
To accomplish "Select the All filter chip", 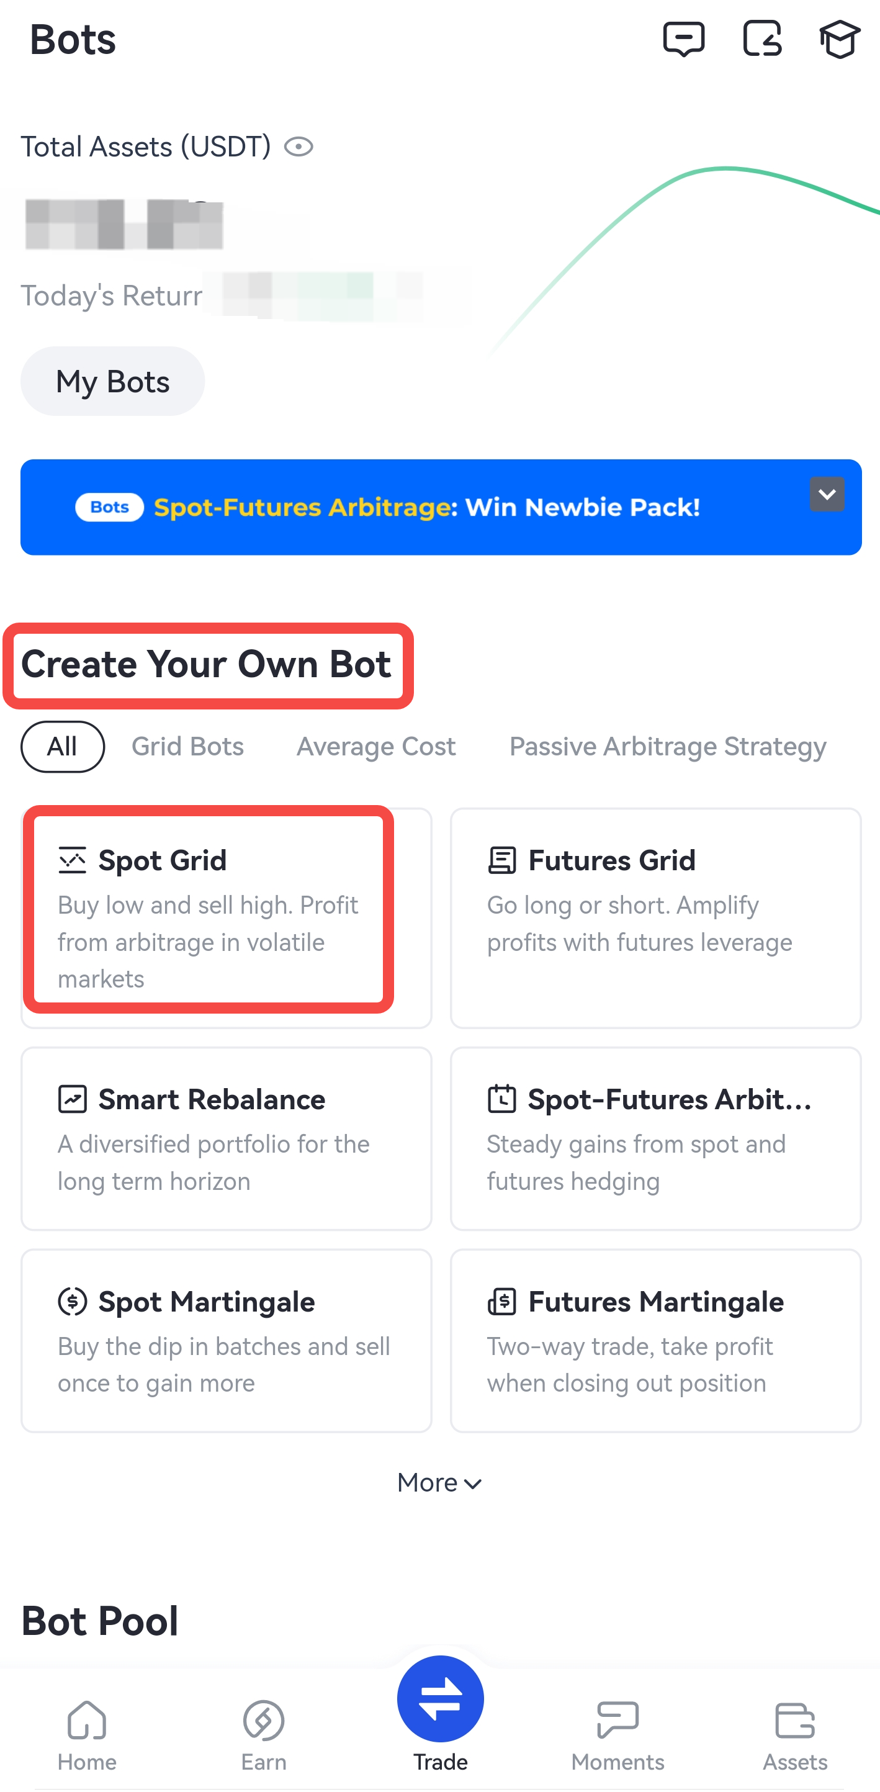I will [x=63, y=747].
